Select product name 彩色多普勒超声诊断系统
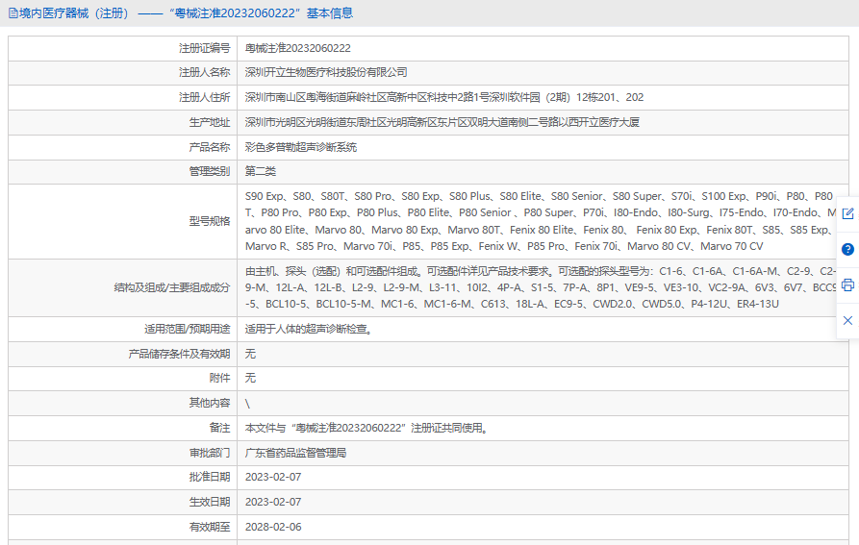 pyautogui.click(x=301, y=147)
